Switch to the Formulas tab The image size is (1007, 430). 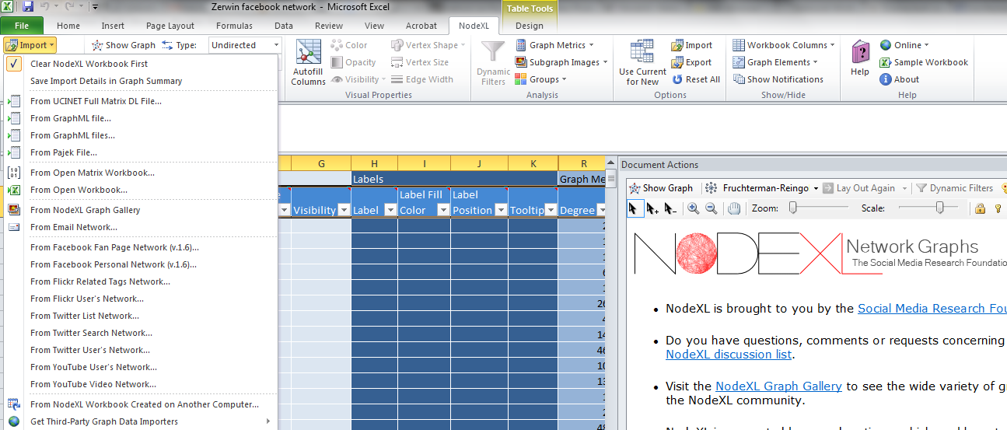(234, 26)
